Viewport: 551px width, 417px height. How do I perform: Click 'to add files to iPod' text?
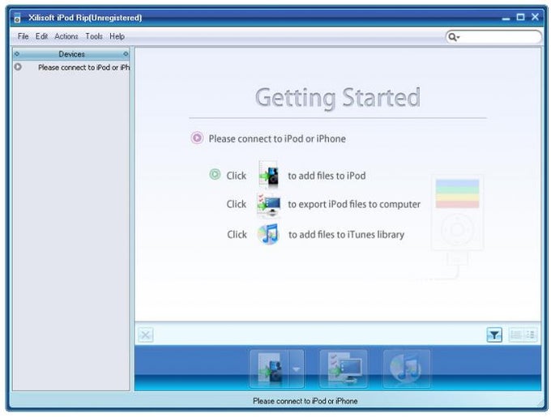tap(327, 176)
